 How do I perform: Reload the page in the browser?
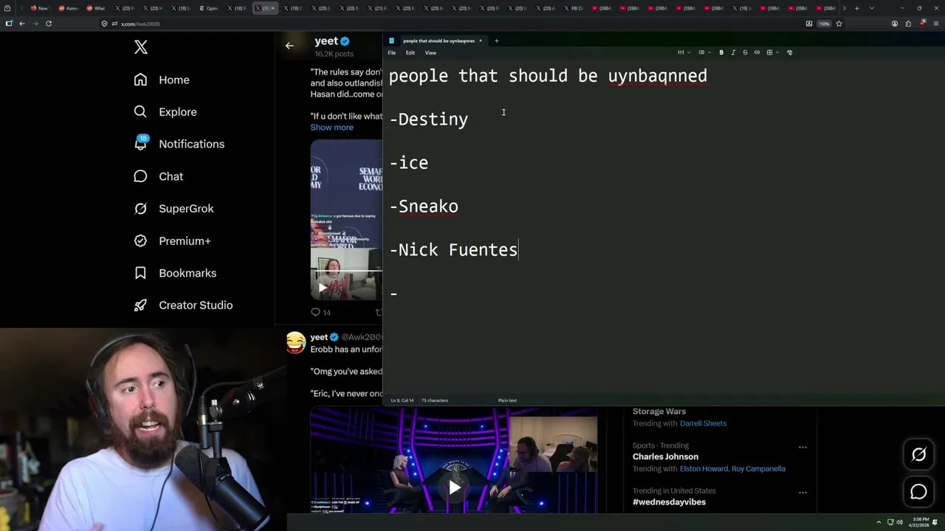coord(49,24)
